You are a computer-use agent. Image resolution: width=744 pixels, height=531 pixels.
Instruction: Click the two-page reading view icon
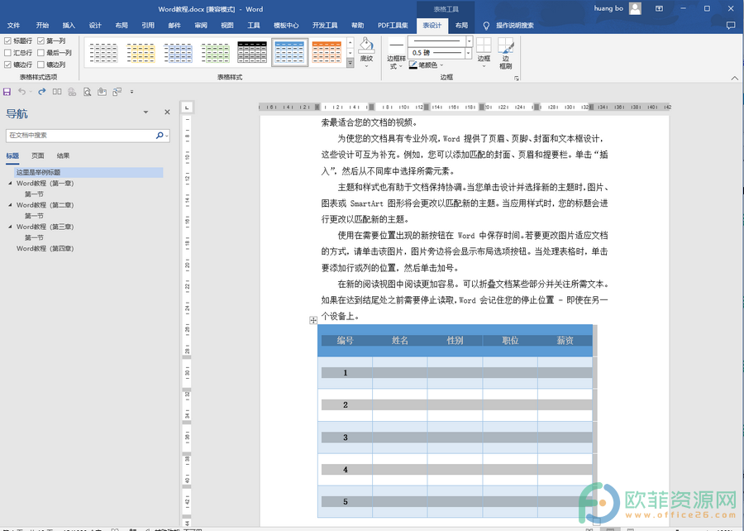point(57,92)
